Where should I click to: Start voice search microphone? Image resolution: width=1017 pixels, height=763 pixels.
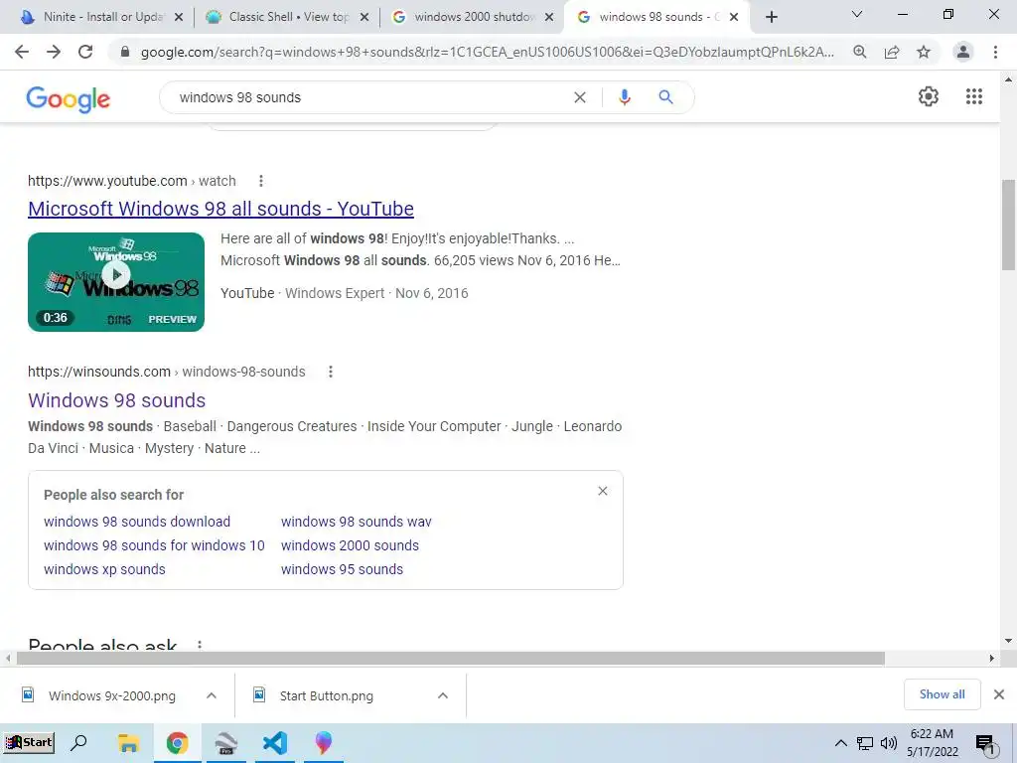pyautogui.click(x=625, y=97)
